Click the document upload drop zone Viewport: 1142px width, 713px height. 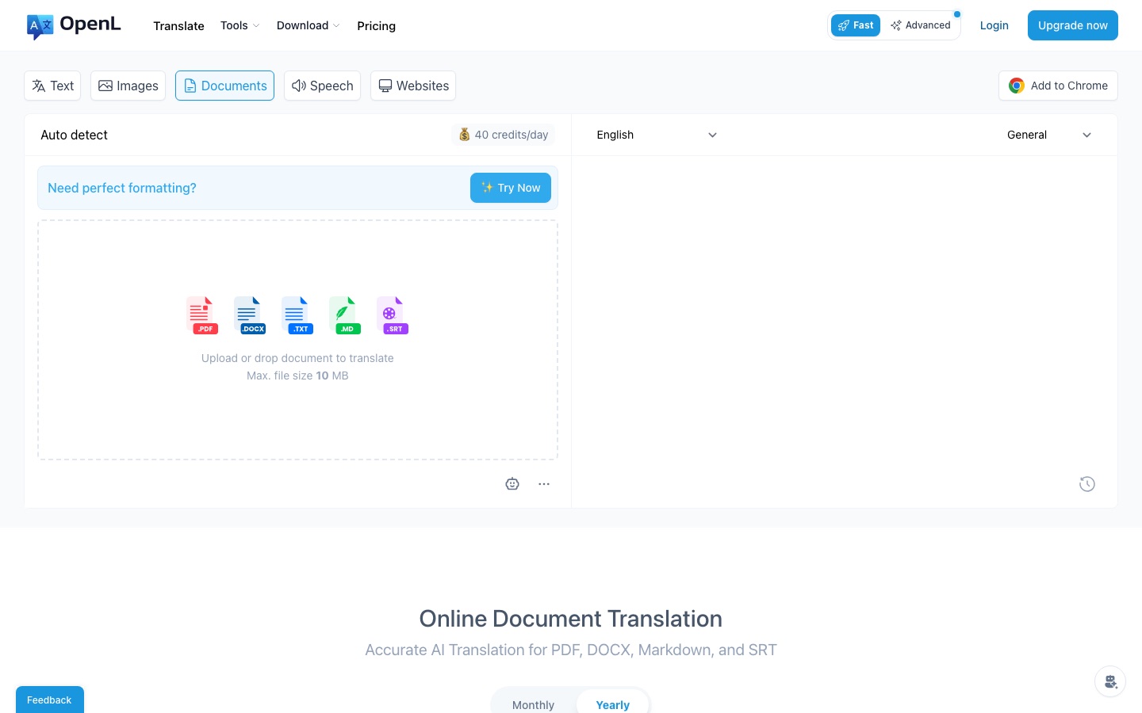tap(297, 340)
